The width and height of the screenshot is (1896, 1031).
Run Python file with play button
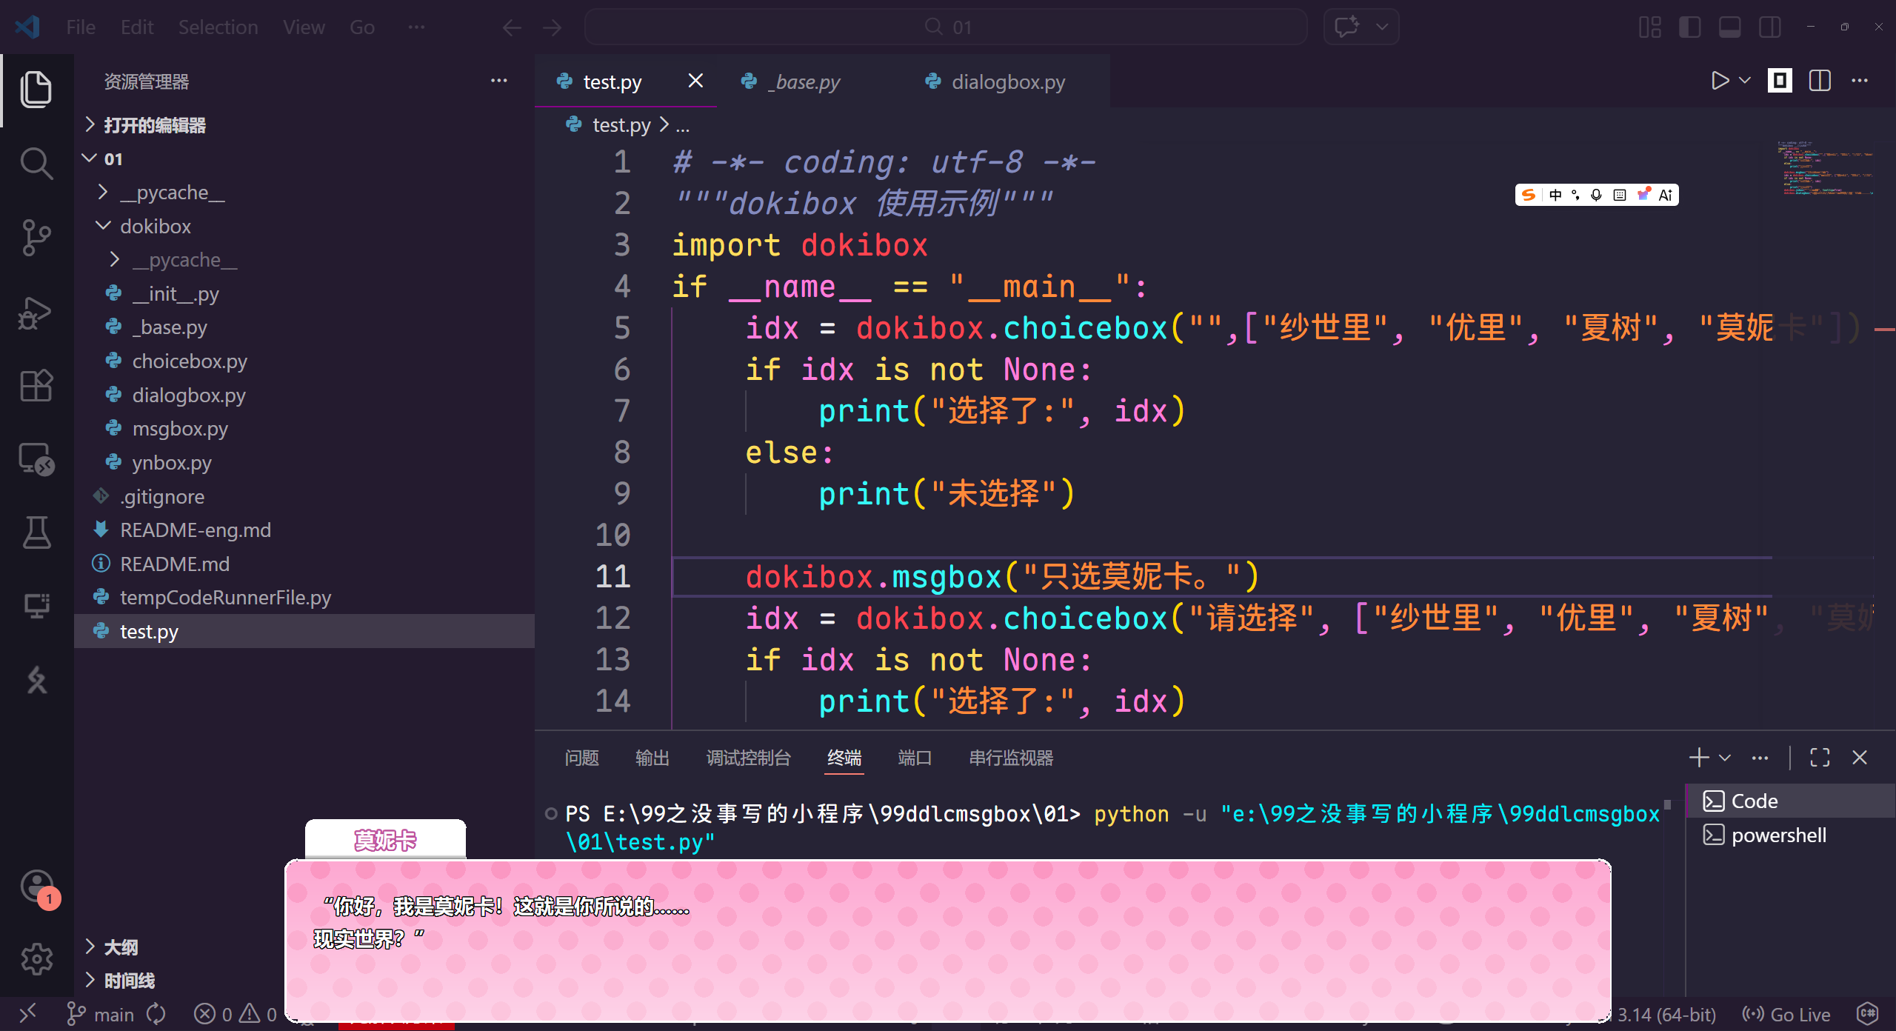pos(1720,81)
